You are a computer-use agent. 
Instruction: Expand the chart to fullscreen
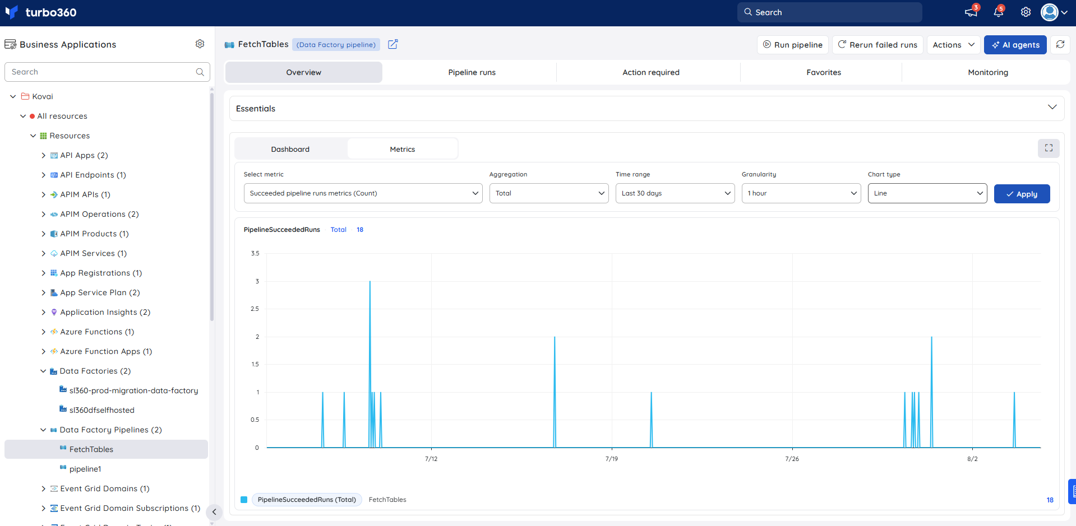coord(1049,148)
